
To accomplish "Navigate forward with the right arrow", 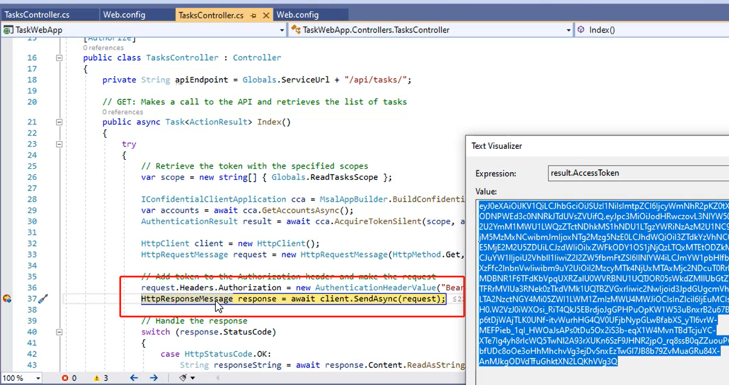I will coord(155,378).
